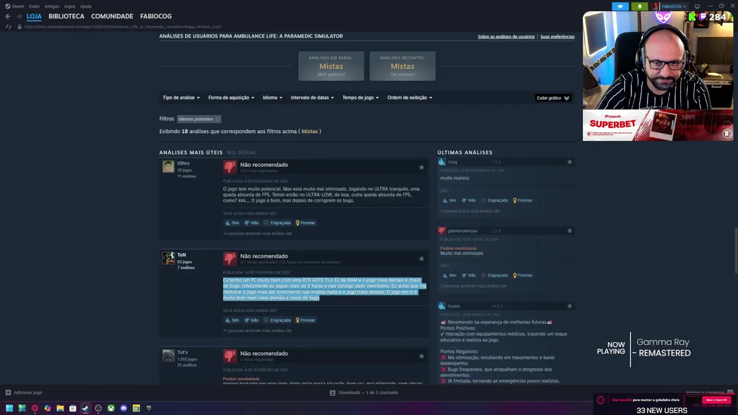This screenshot has width=738, height=415.
Task: Switch to COMUNIDADE tab
Action: point(112,16)
